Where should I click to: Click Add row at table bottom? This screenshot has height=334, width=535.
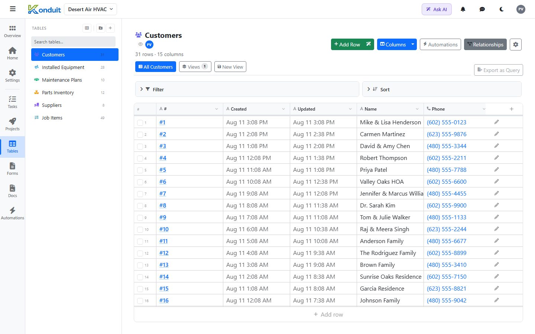pos(328,314)
